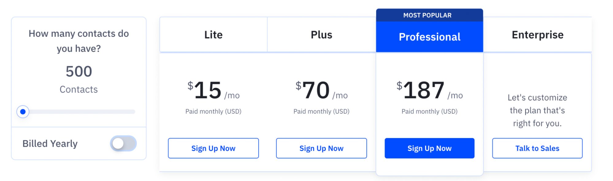Toggle the Billed Yearly switch
Viewport: 613px width, 181px height.
pos(124,143)
